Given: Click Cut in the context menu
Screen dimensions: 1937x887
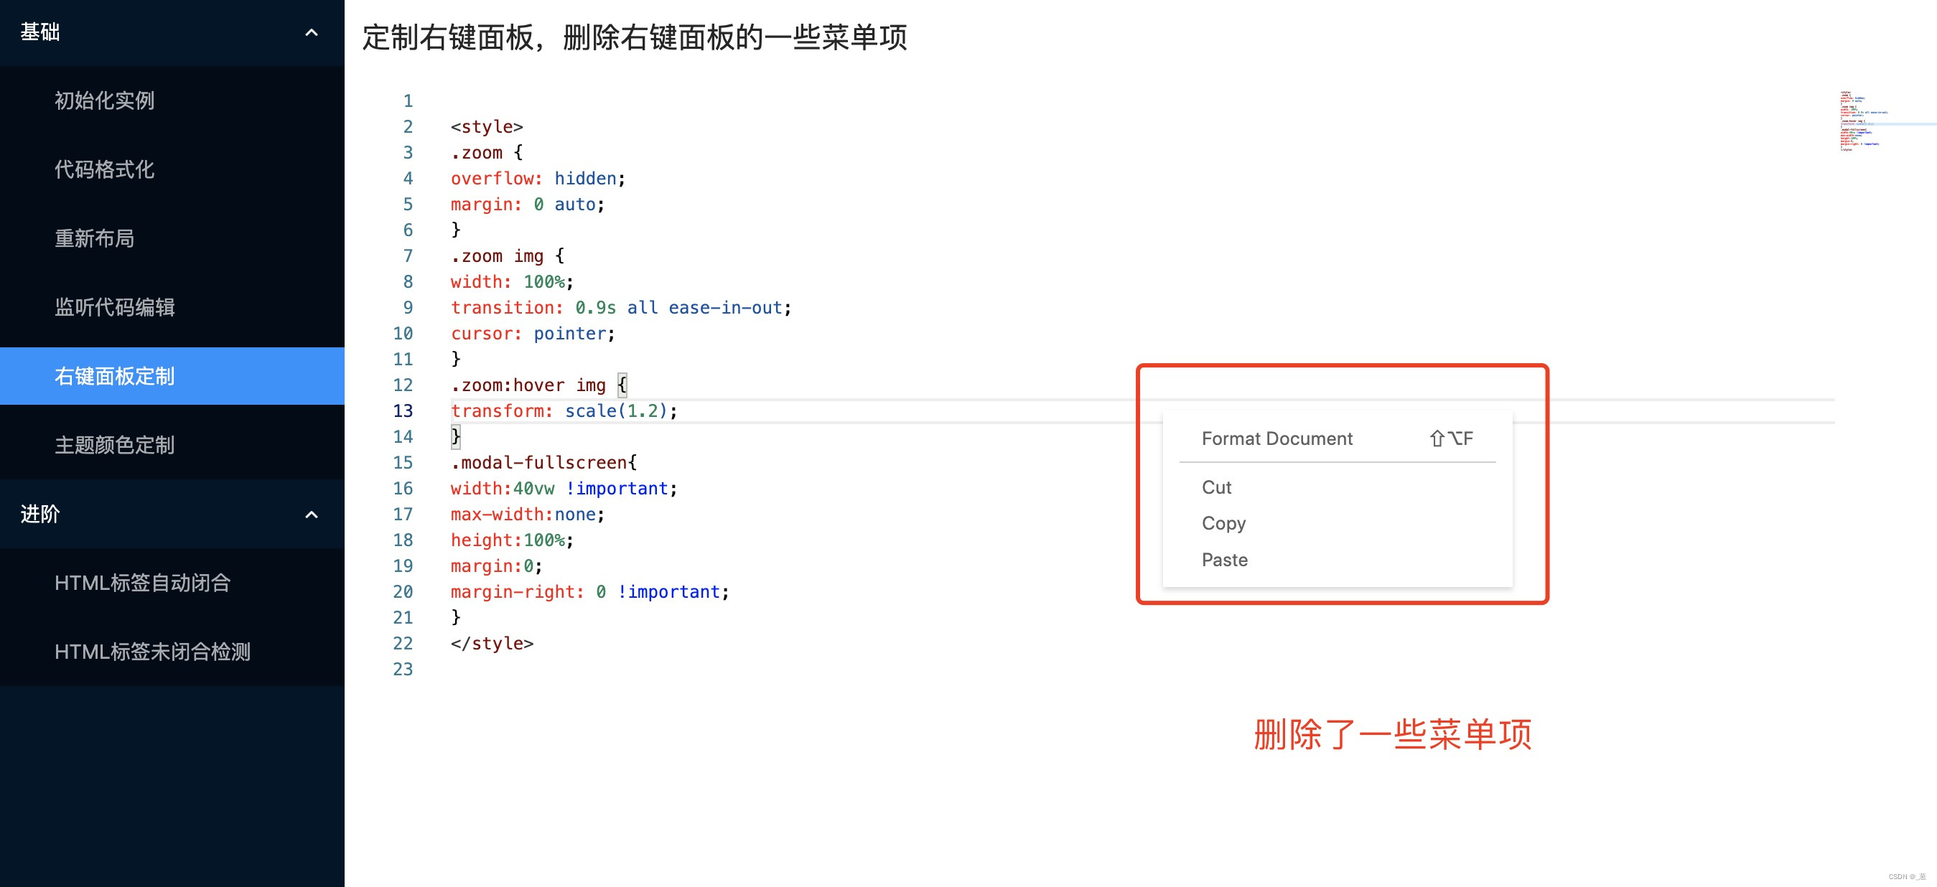Looking at the screenshot, I should click(x=1216, y=487).
